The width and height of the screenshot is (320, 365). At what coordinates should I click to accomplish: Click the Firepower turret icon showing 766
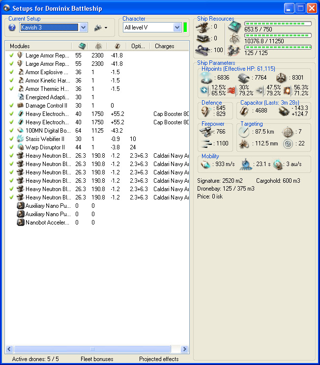tap(206, 132)
